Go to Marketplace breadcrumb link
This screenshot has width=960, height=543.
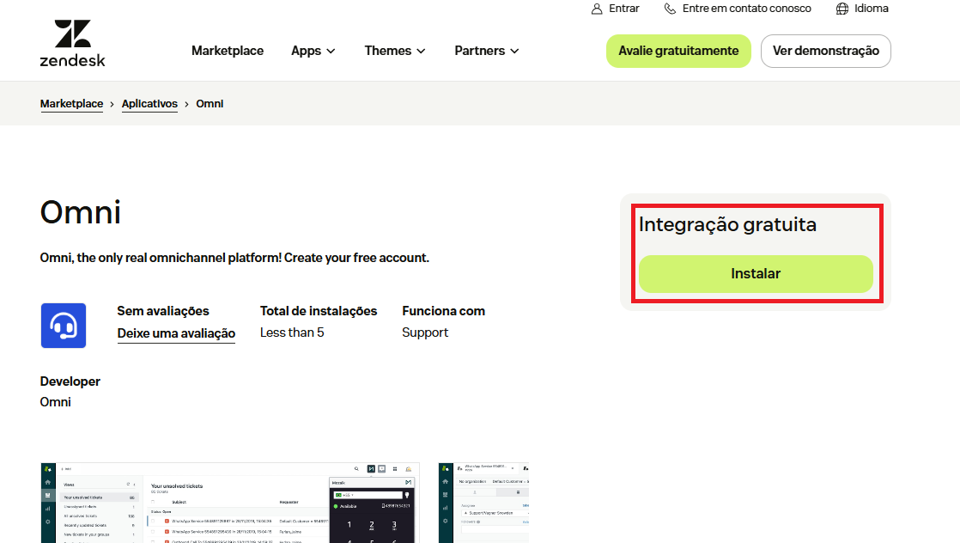71,104
